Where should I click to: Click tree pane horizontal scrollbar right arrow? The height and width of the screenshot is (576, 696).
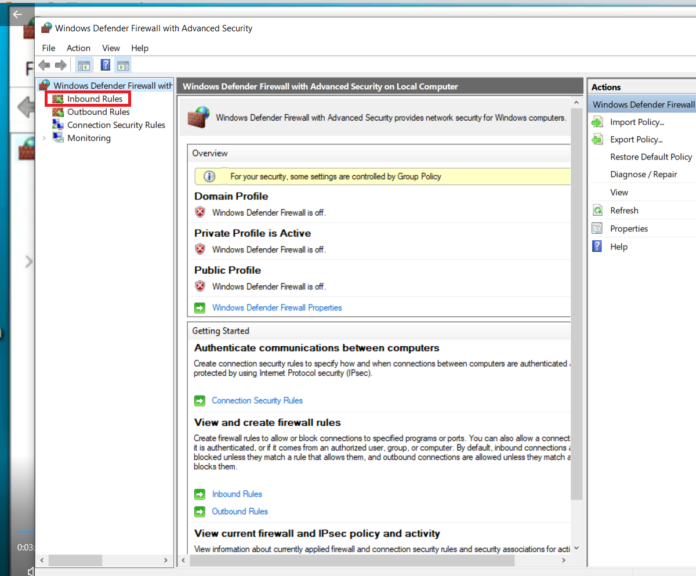point(166,560)
